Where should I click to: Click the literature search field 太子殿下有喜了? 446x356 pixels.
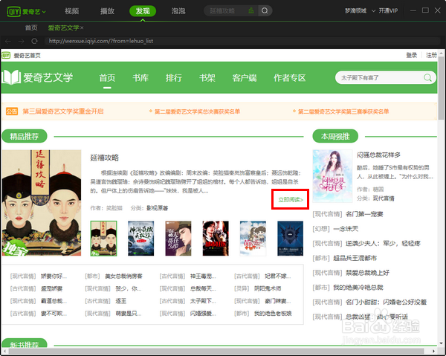pos(380,77)
